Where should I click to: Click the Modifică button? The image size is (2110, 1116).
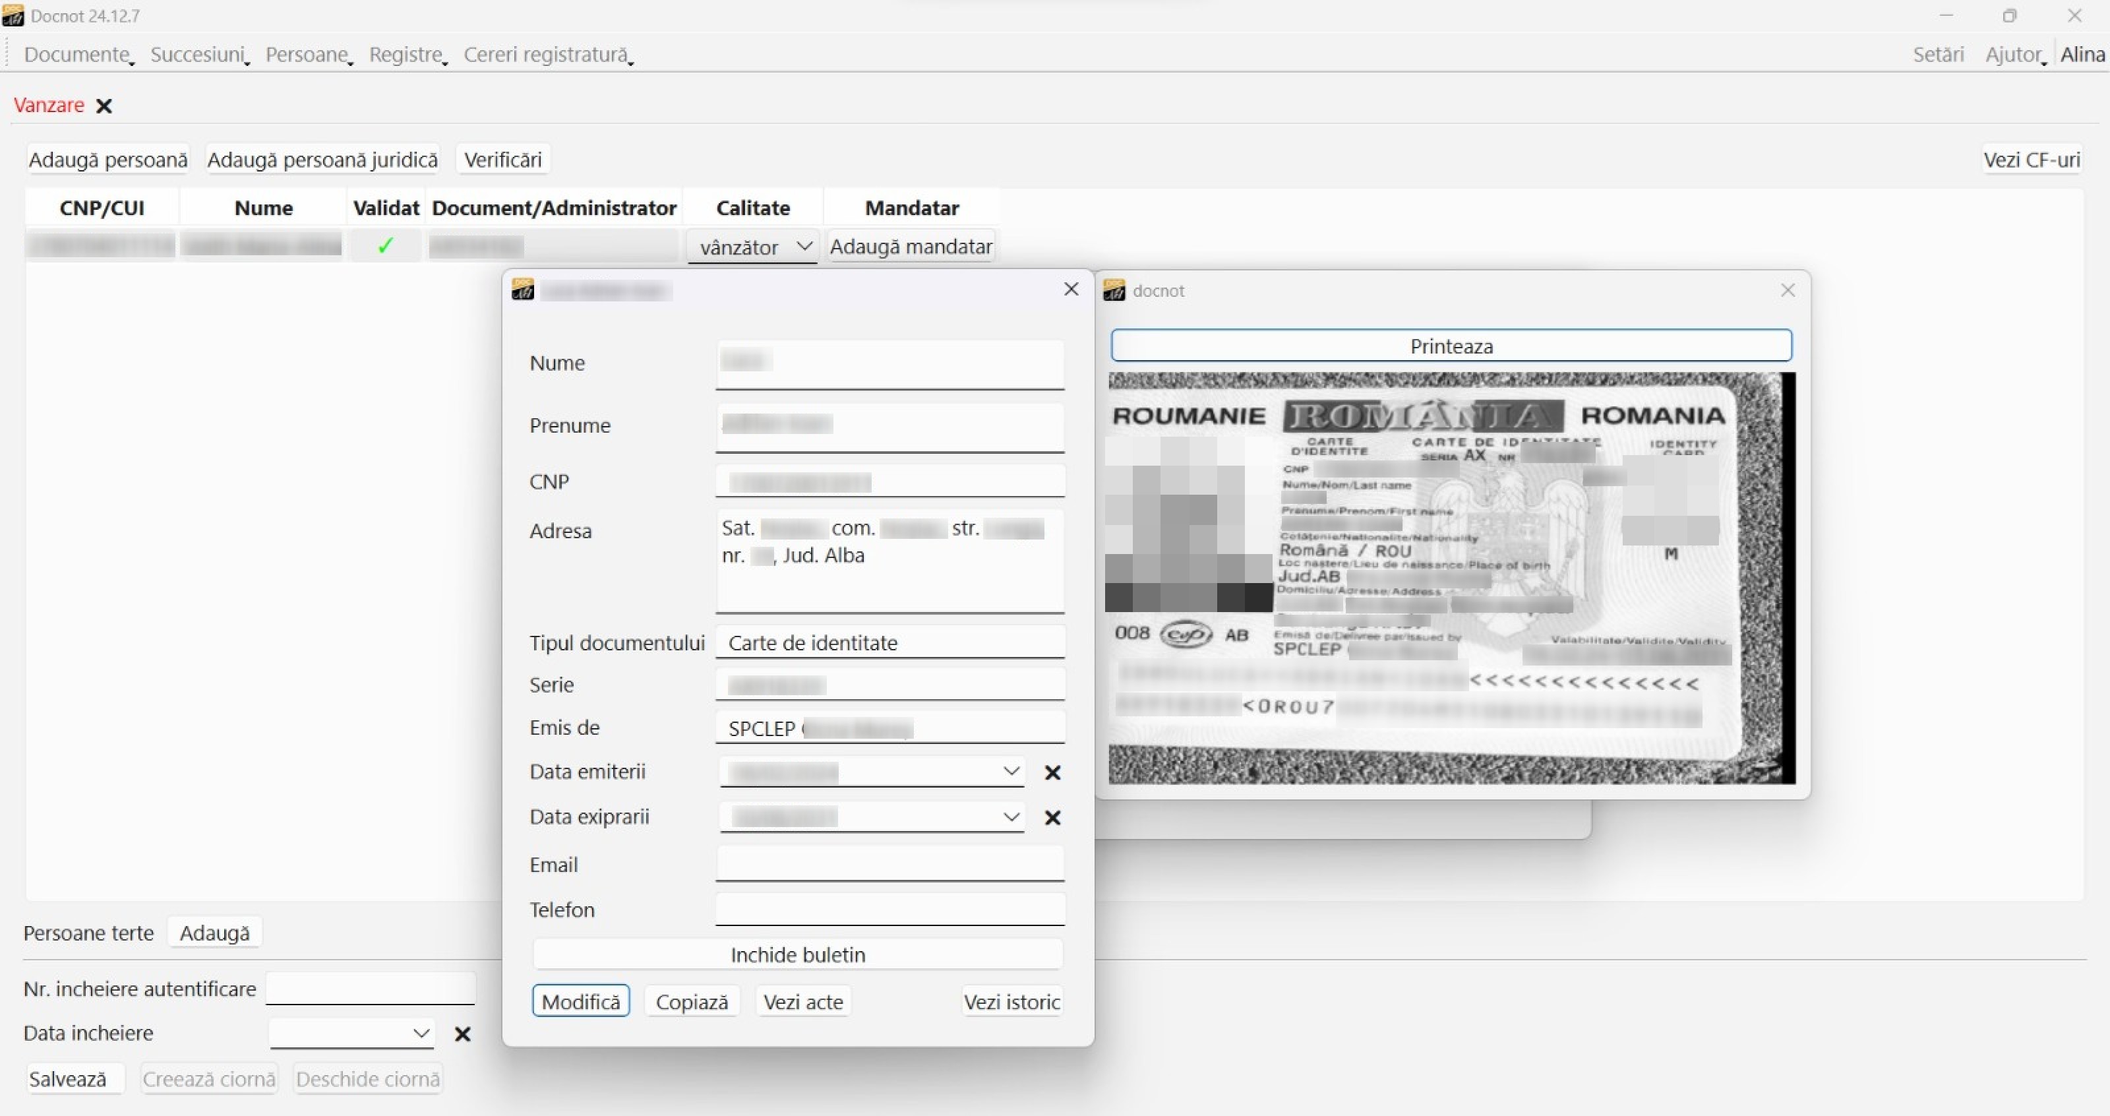[x=581, y=1001]
